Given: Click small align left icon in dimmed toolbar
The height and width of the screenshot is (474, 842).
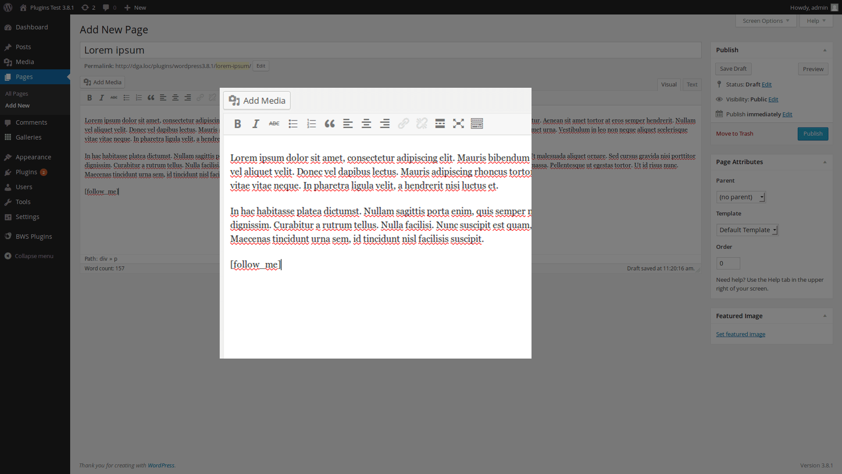Looking at the screenshot, I should pyautogui.click(x=163, y=98).
